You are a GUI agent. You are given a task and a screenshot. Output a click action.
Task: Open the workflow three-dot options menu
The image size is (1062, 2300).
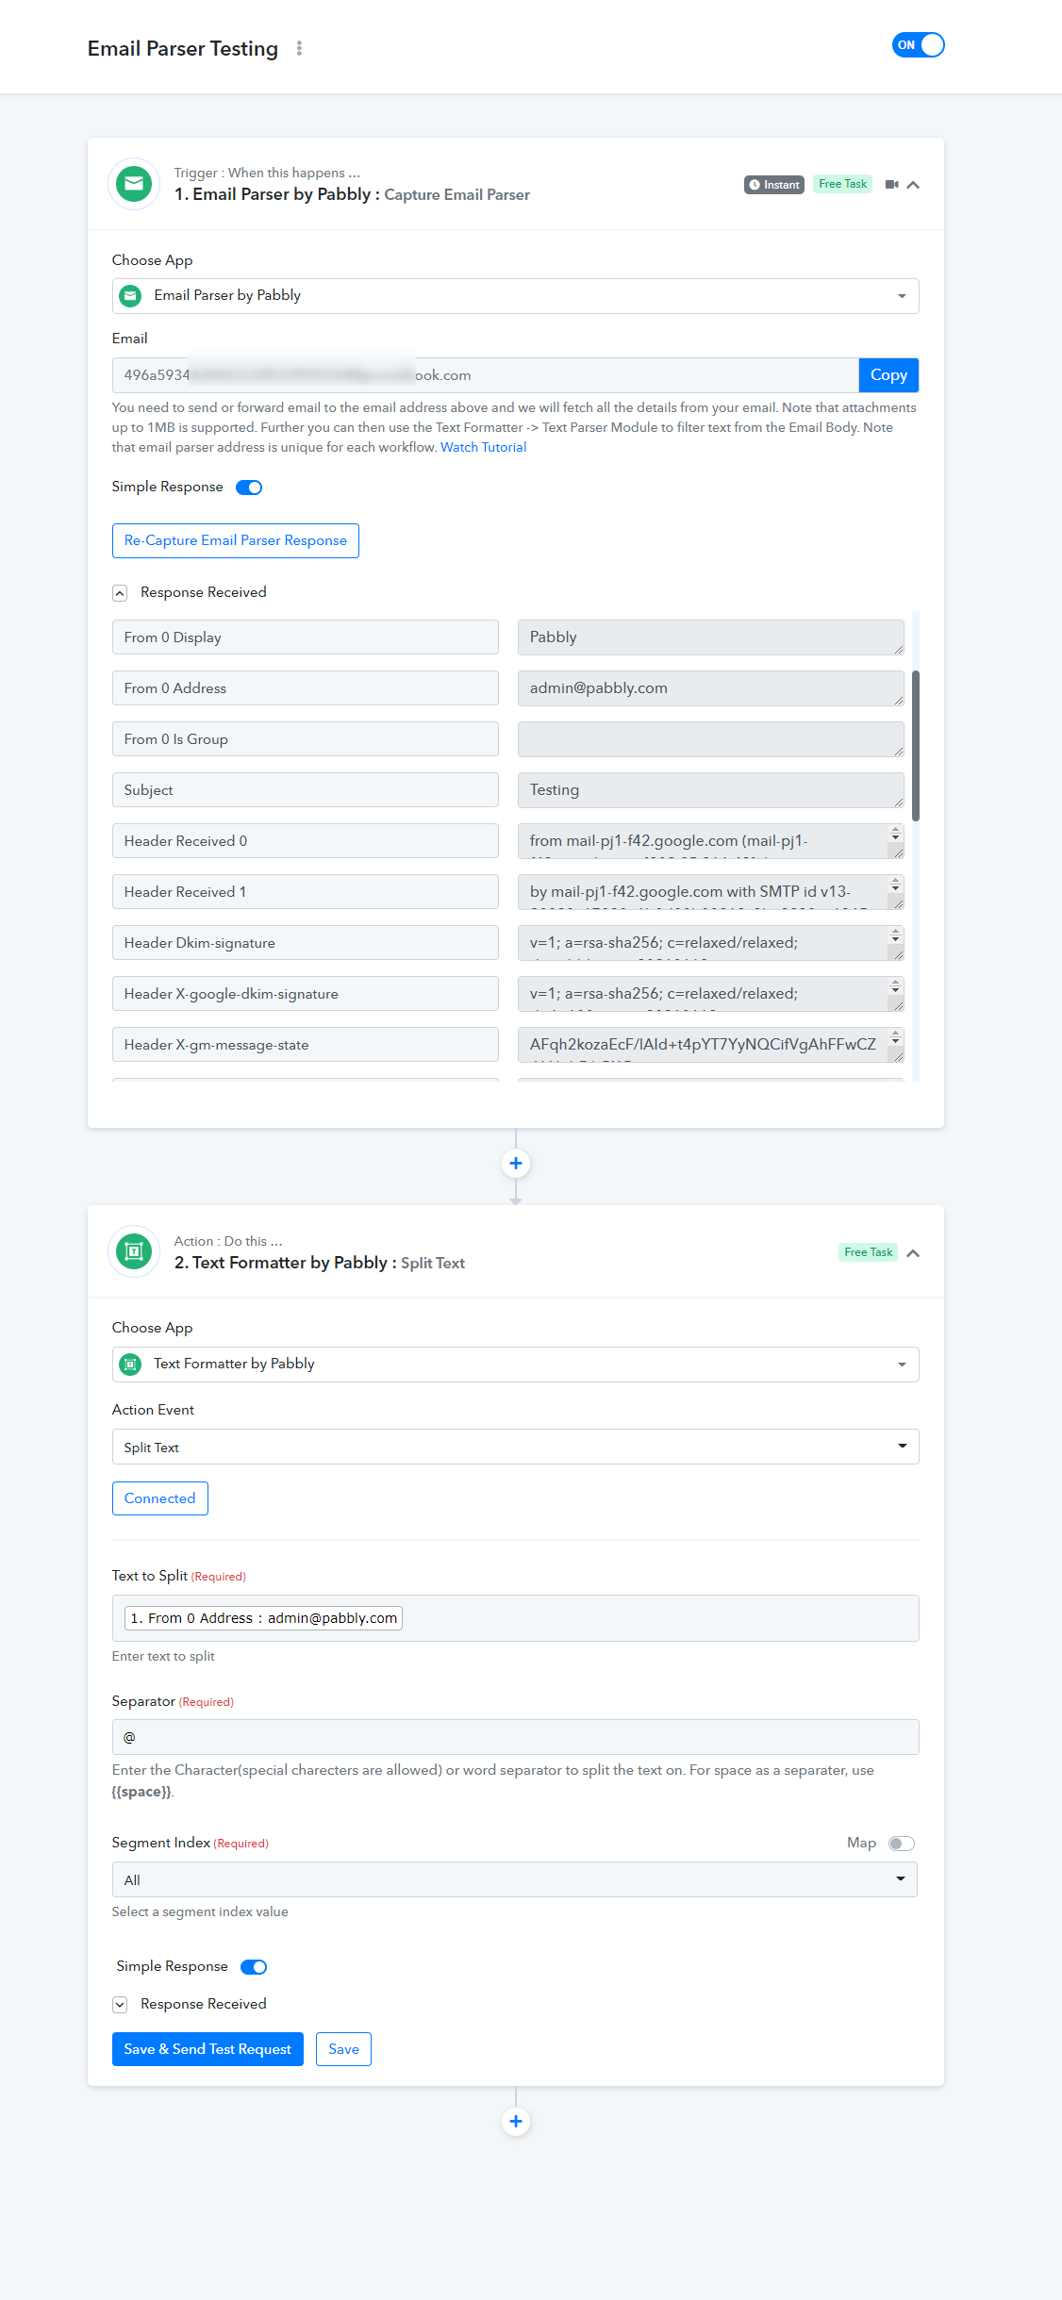point(299,48)
